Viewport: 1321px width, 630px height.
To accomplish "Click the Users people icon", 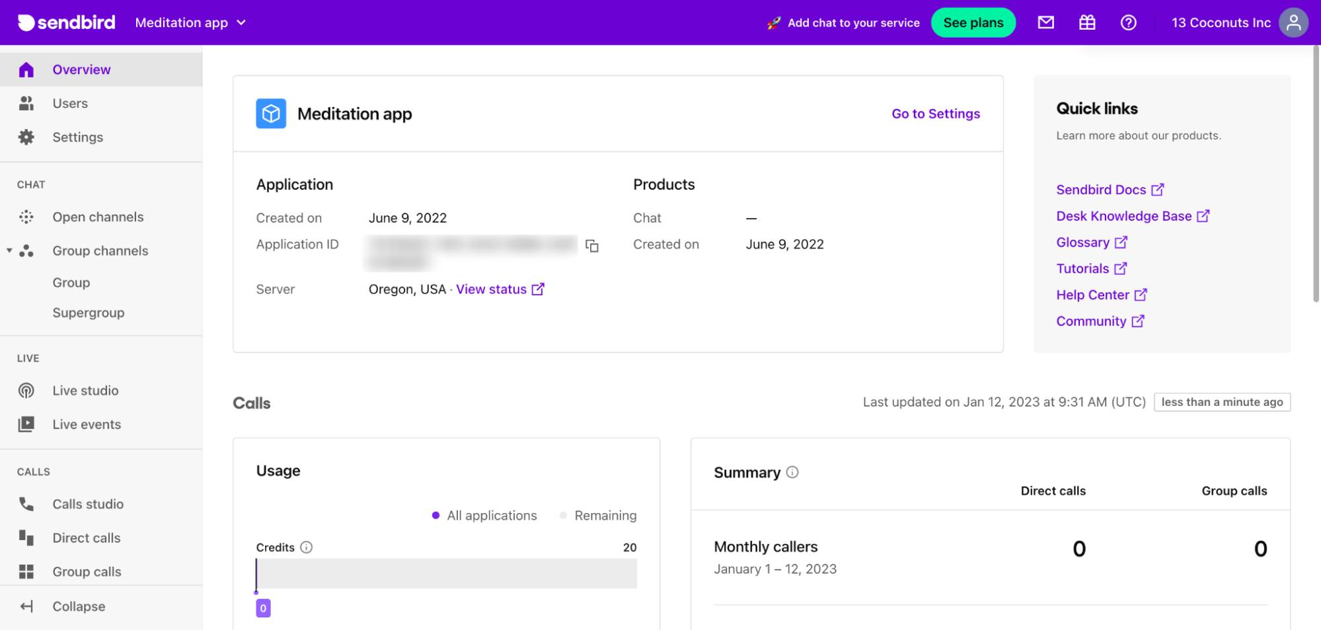I will click(x=26, y=103).
